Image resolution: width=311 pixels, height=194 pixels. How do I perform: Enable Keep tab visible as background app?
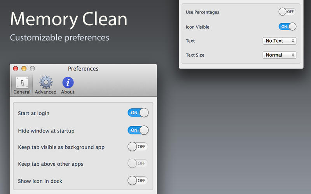click(x=138, y=147)
